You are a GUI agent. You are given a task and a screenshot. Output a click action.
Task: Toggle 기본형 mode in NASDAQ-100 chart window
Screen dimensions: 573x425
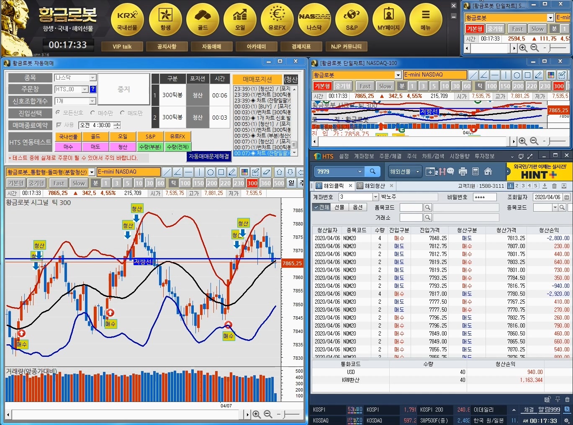point(322,86)
